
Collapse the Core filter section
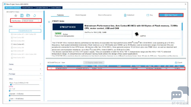40,26
